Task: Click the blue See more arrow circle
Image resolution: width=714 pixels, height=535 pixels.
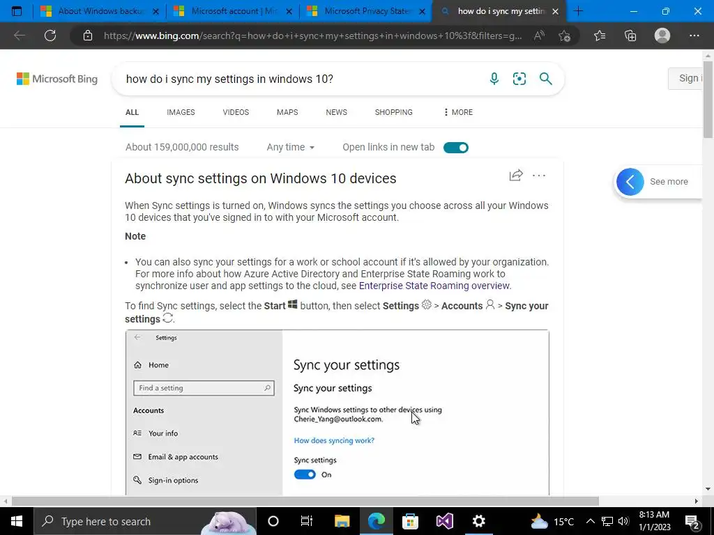Action: coord(630,182)
